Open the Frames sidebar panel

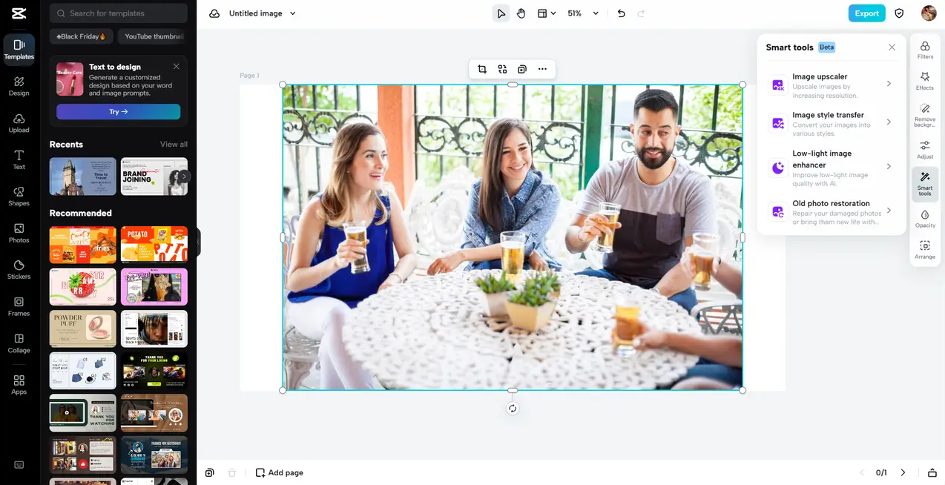point(19,306)
